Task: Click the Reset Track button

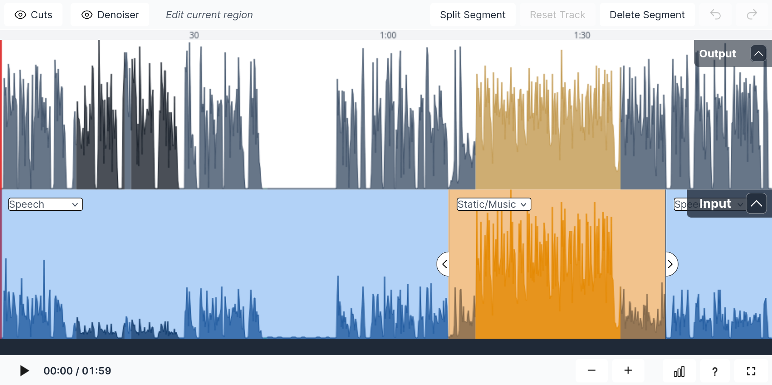Action: tap(557, 15)
